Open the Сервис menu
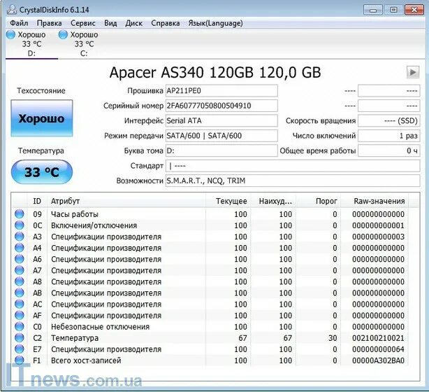This screenshot has height=392, width=429. 83,23
